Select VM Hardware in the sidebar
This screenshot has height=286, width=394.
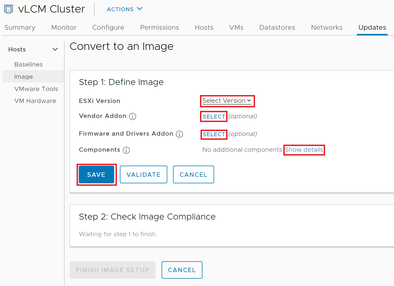point(35,101)
